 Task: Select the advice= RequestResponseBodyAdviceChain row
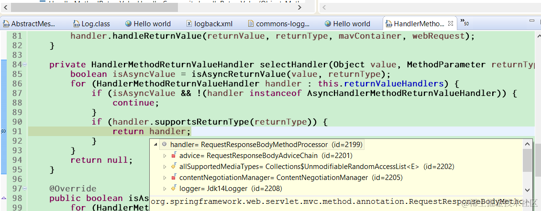click(x=266, y=156)
